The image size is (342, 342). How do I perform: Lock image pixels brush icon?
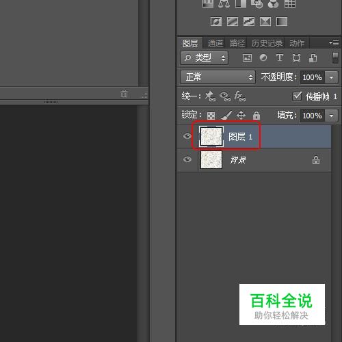pyautogui.click(x=226, y=116)
